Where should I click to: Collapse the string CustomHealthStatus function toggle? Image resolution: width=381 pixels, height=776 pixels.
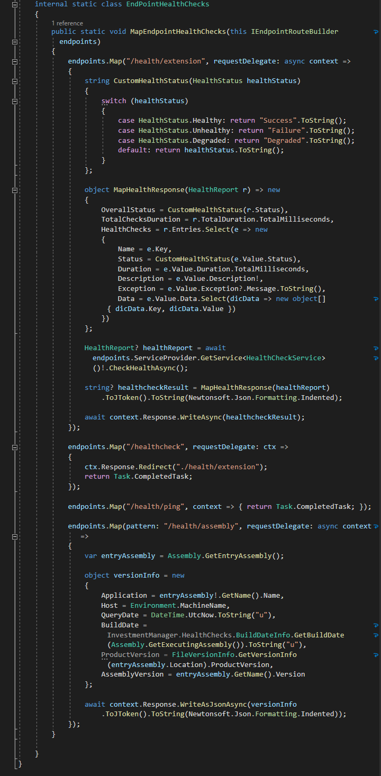point(15,81)
